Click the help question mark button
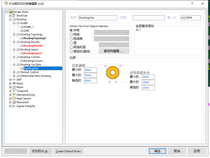This screenshot has height=158, width=210. coord(192,4)
